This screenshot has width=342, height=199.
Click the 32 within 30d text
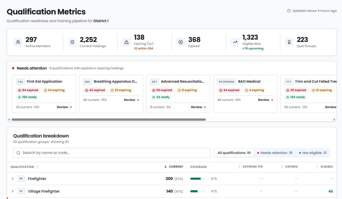(x=143, y=48)
